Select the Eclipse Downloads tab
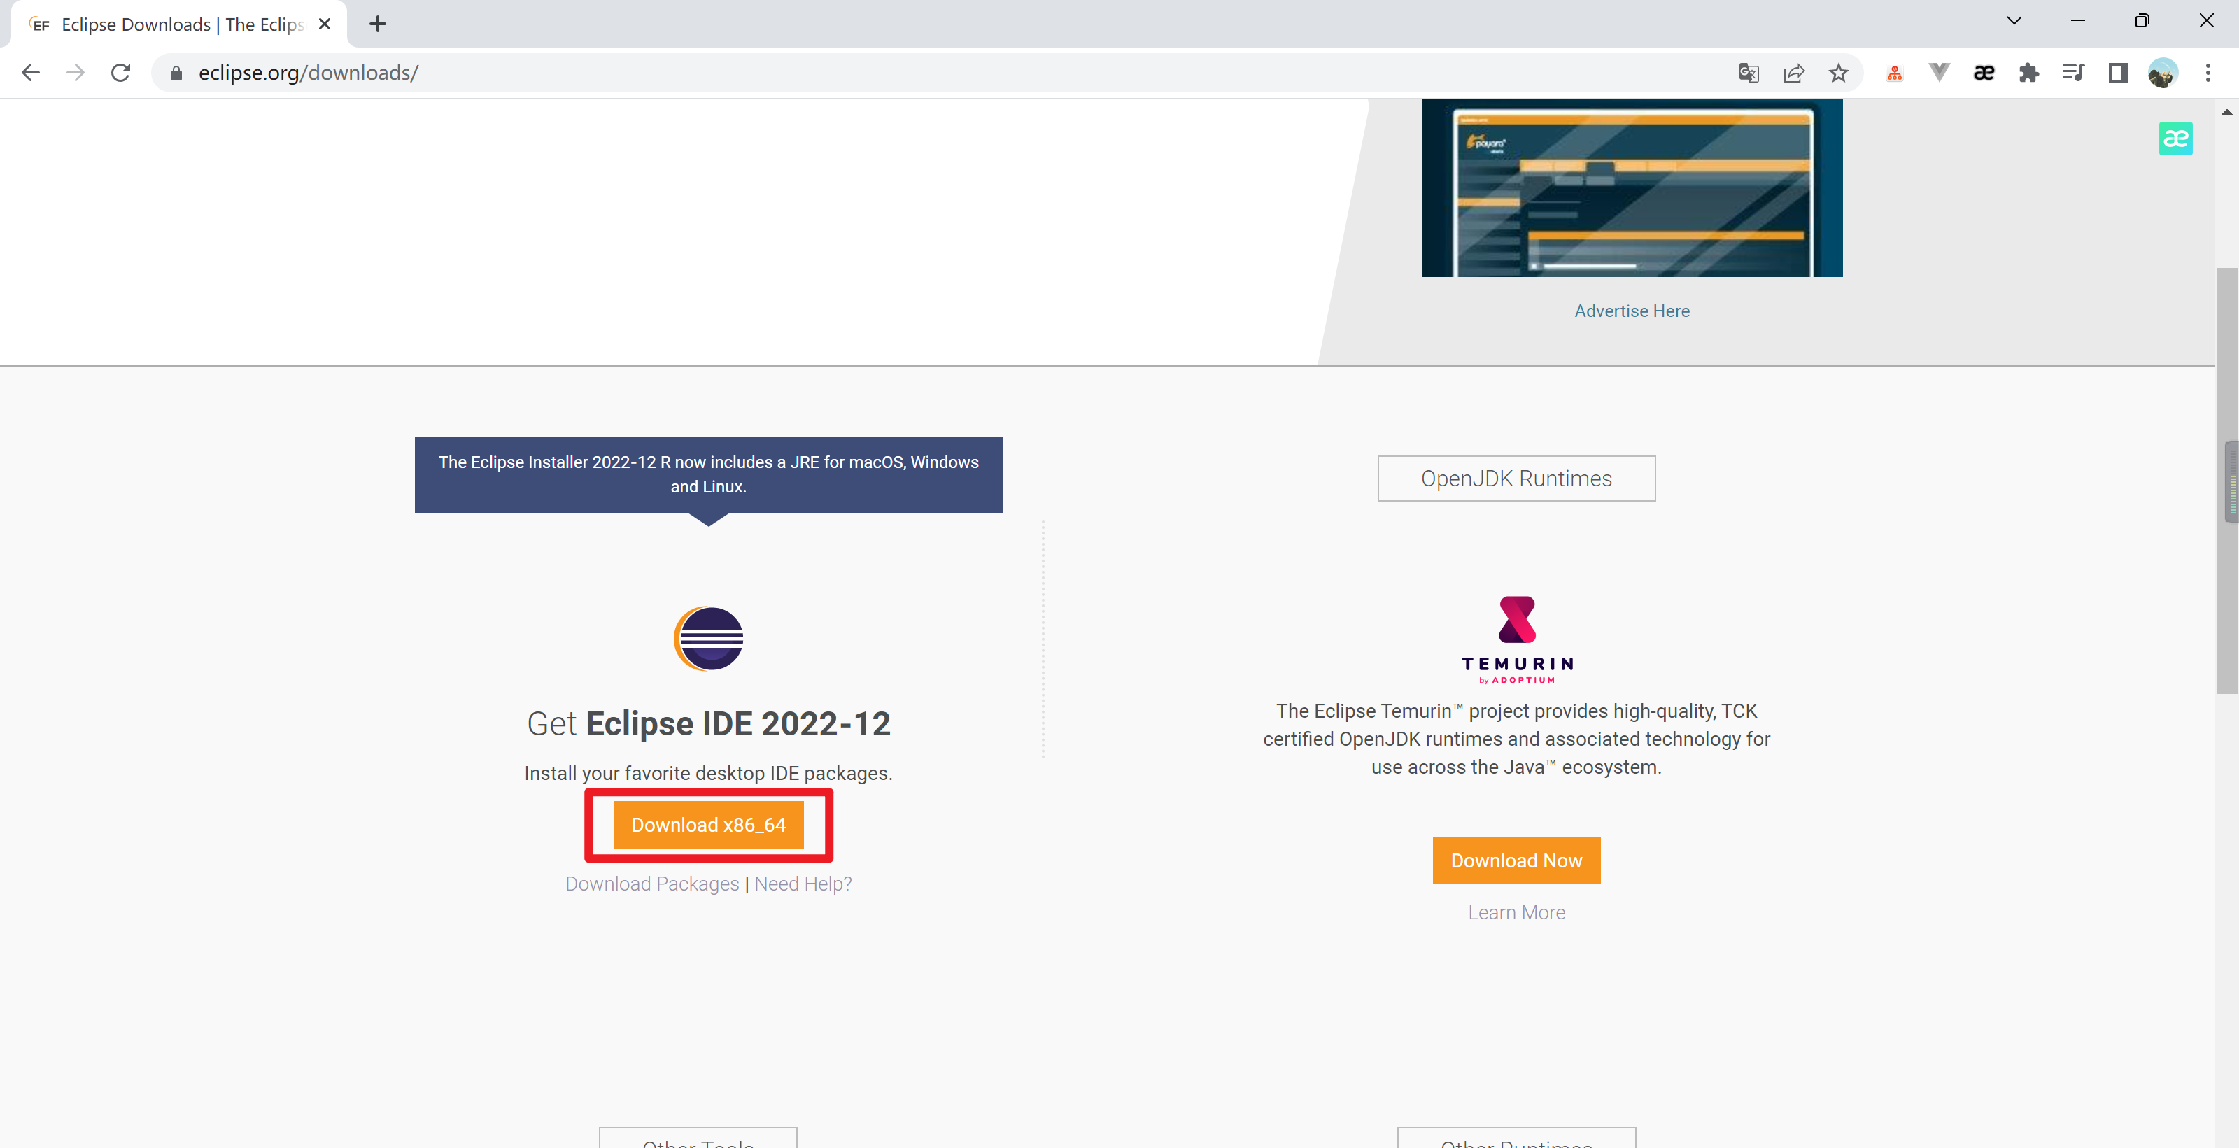 (x=178, y=24)
